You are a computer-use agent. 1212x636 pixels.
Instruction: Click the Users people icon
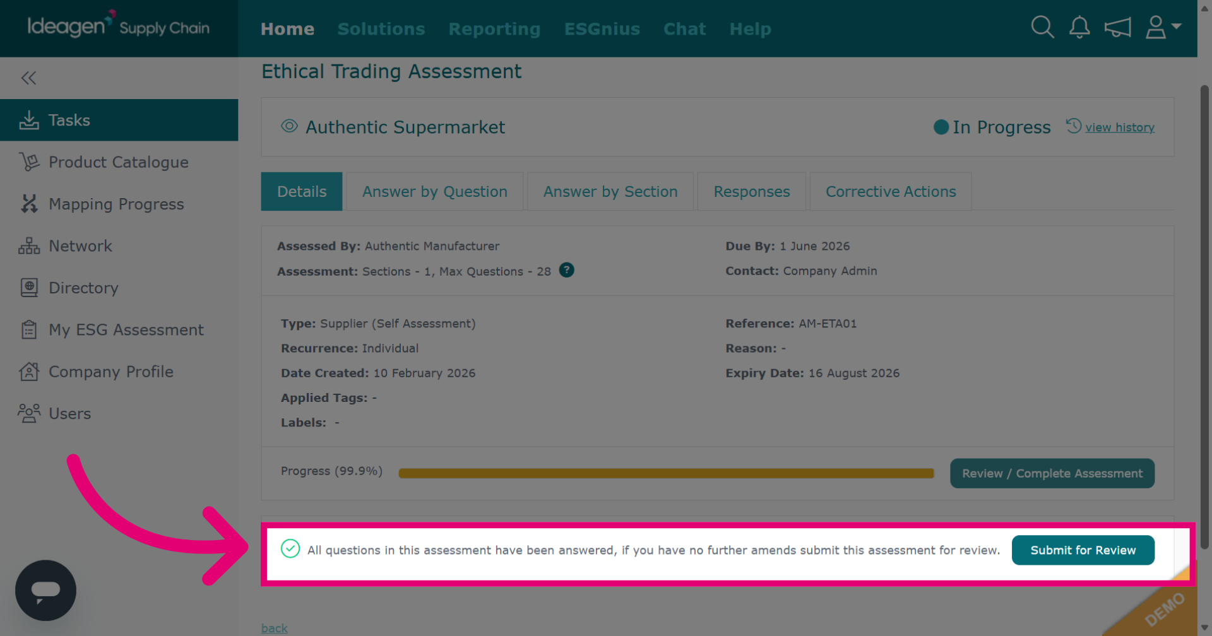click(29, 413)
